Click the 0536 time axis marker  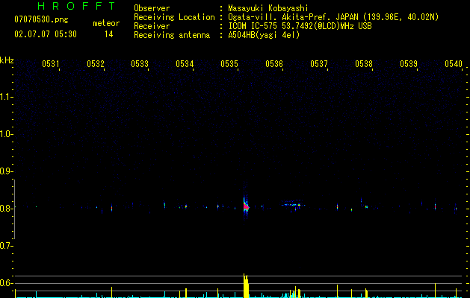click(x=274, y=64)
